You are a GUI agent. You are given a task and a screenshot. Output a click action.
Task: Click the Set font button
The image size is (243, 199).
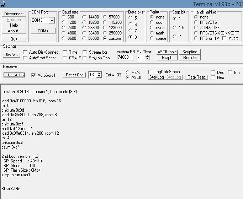[12, 55]
